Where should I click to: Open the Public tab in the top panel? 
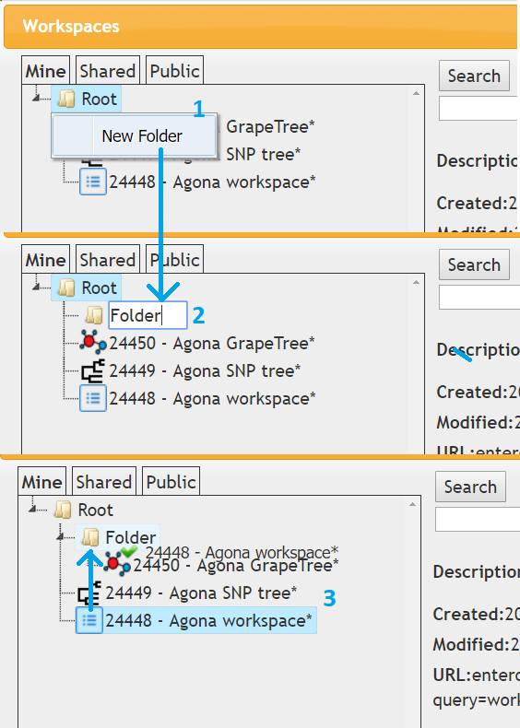point(175,71)
